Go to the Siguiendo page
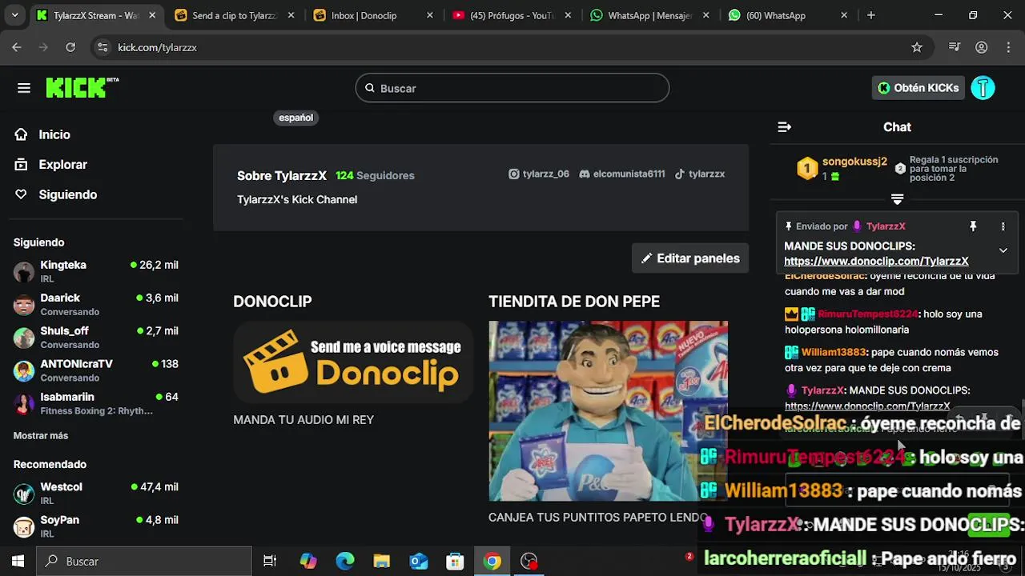 (x=55, y=194)
